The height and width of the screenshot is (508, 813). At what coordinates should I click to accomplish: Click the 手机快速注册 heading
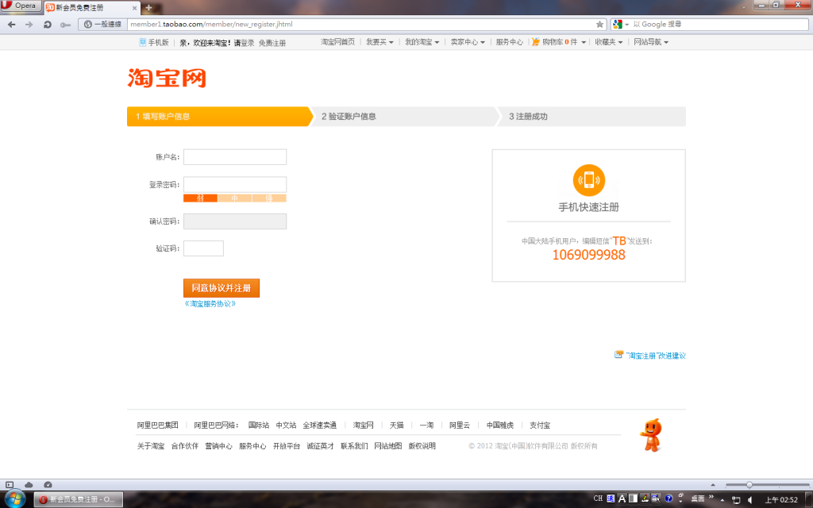[x=589, y=207]
